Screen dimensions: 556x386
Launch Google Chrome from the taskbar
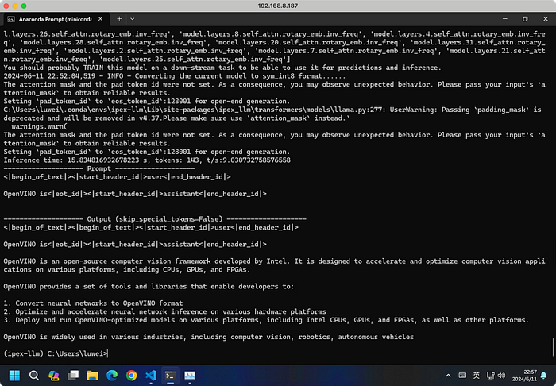[132, 376]
